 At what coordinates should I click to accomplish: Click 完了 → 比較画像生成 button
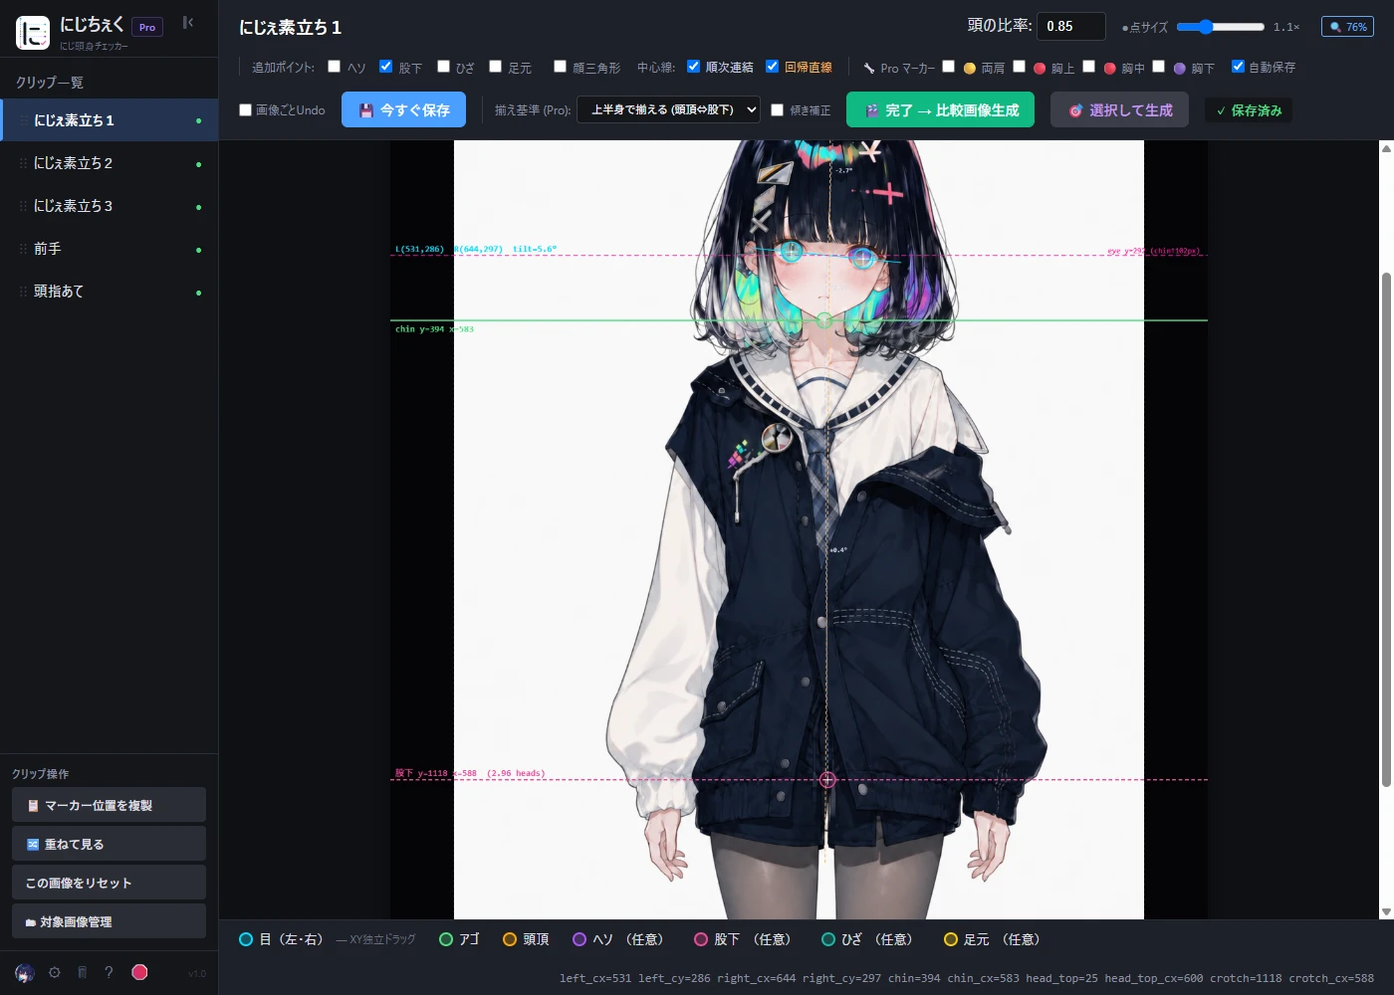[940, 109]
